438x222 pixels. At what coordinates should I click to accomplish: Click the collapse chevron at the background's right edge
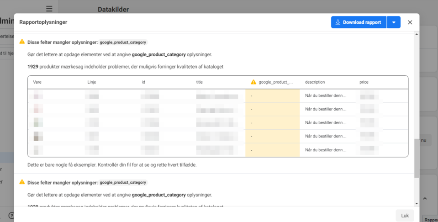click(x=425, y=199)
